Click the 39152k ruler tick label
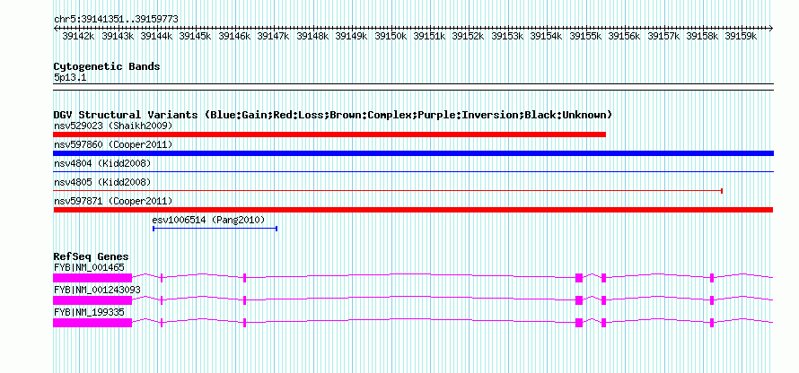The width and height of the screenshot is (799, 373). click(x=469, y=36)
